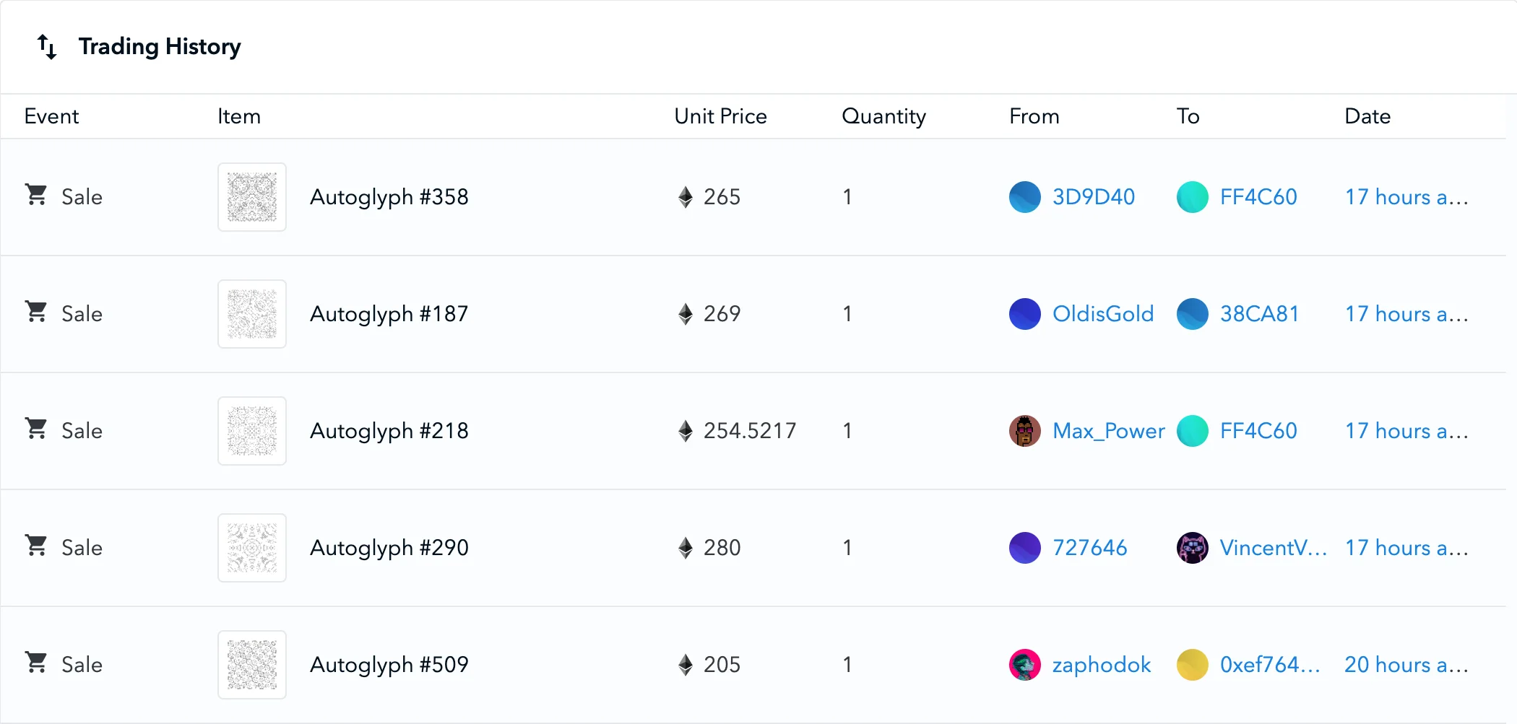This screenshot has height=724, width=1517.
Task: Open the Autoglyph #290 thumbnail image
Action: 252,548
